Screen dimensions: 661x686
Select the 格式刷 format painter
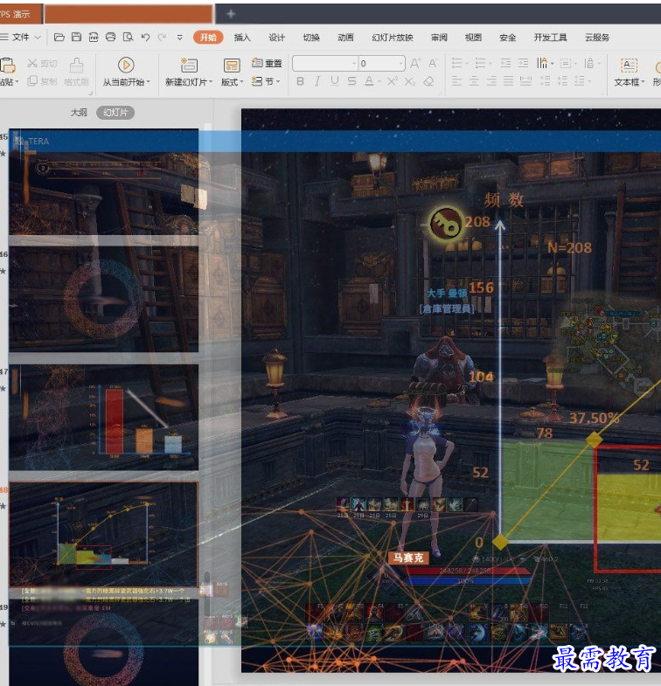click(76, 72)
